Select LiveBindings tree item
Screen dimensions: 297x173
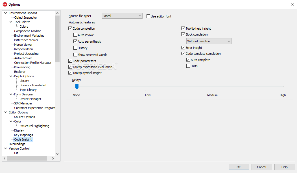[17, 144]
